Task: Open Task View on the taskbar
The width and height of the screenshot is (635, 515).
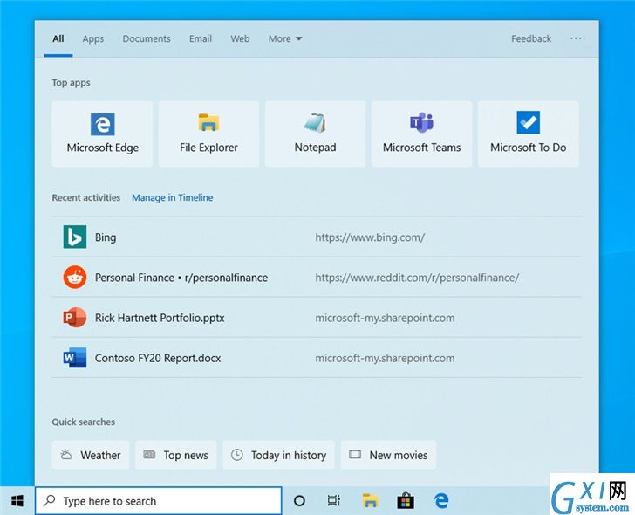Action: 334,501
